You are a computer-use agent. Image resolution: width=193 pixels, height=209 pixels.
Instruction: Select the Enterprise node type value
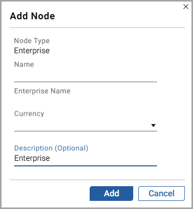point(32,51)
